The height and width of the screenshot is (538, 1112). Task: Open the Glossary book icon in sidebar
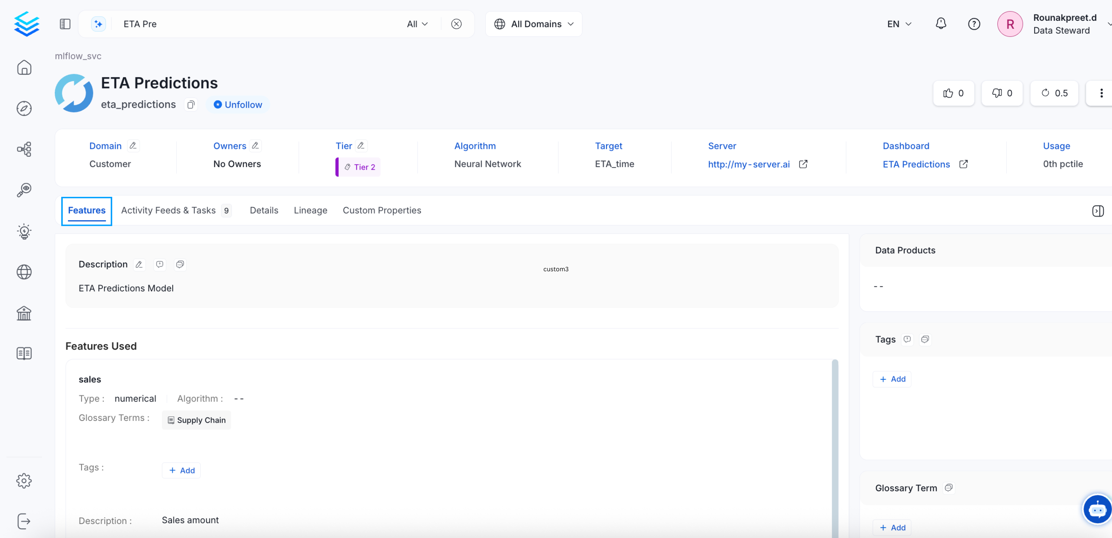24,353
